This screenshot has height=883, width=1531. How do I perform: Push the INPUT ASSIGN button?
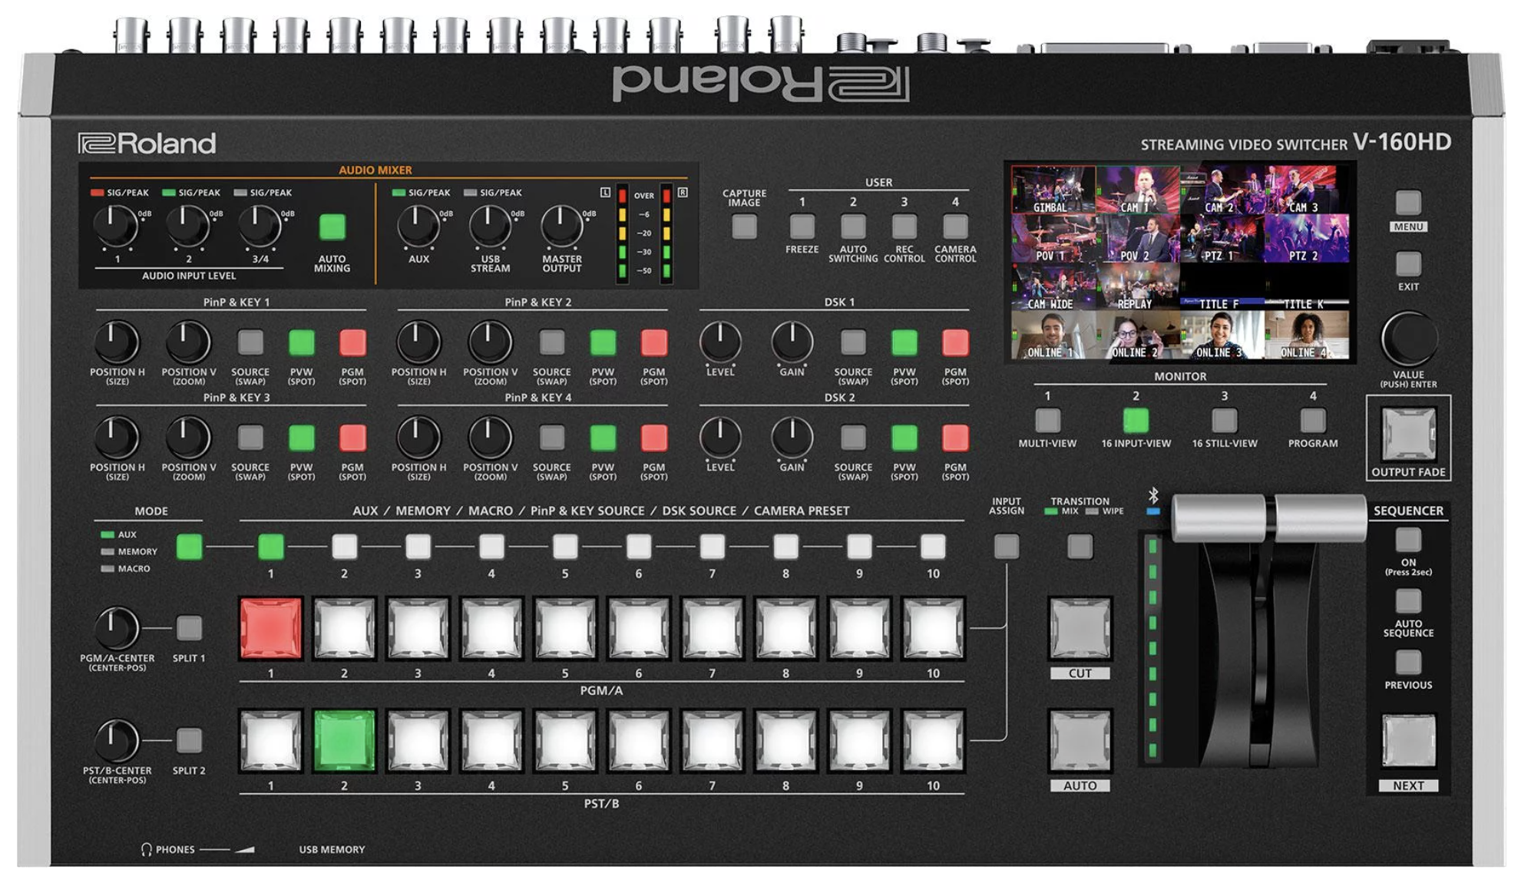point(1007,547)
